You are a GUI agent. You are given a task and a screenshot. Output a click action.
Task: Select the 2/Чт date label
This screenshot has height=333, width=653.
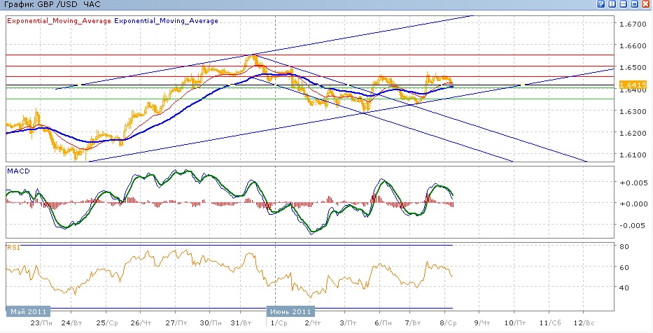313,323
